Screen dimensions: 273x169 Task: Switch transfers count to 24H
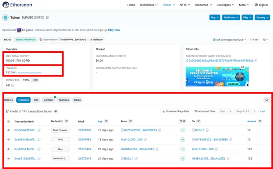[x=35, y=80]
